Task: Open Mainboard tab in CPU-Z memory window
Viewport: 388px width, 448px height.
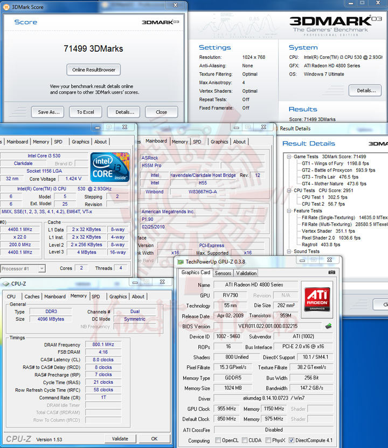Action: (55, 296)
